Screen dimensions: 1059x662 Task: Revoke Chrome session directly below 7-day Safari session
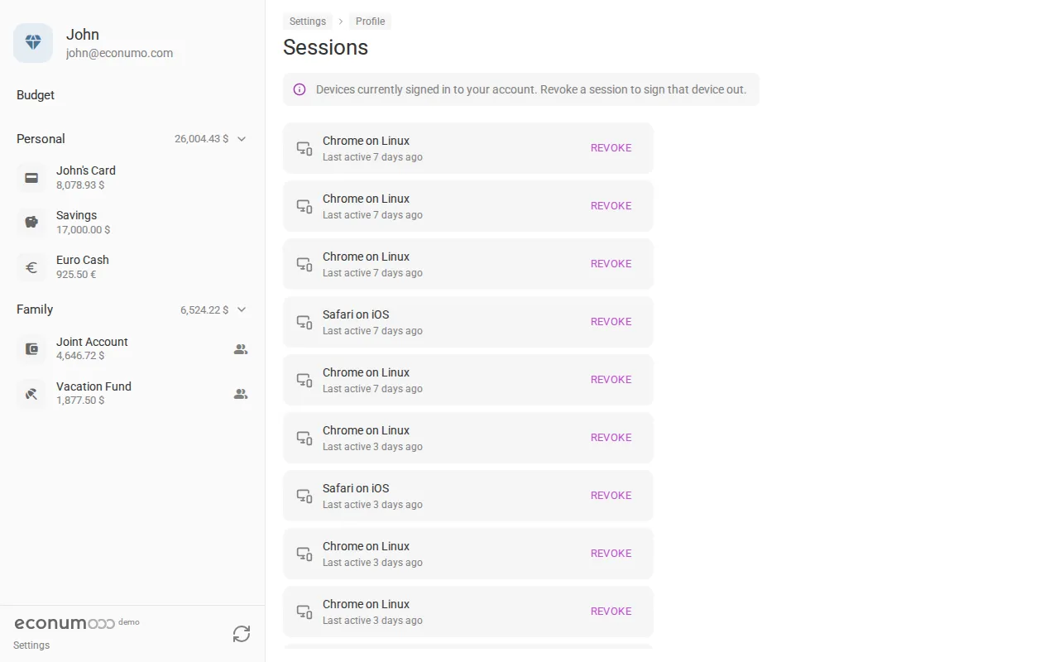[x=611, y=380]
